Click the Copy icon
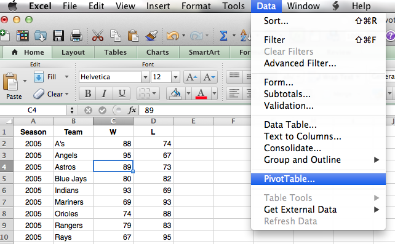Screen dimensions: 395x244 click(x=116, y=36)
